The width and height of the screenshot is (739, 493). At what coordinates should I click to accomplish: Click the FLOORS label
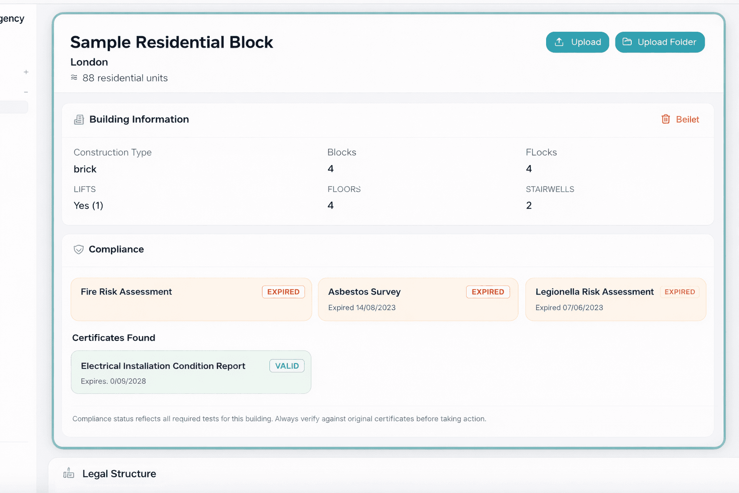344,189
